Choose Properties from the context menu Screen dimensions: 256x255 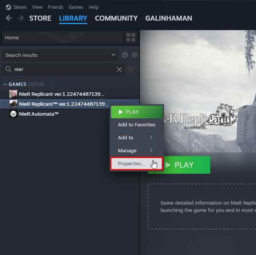point(131,164)
